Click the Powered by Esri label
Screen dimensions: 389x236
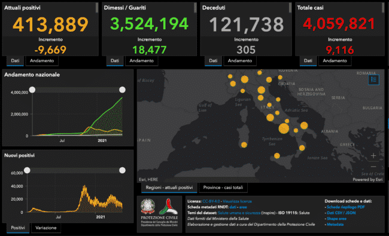pyautogui.click(x=367, y=179)
